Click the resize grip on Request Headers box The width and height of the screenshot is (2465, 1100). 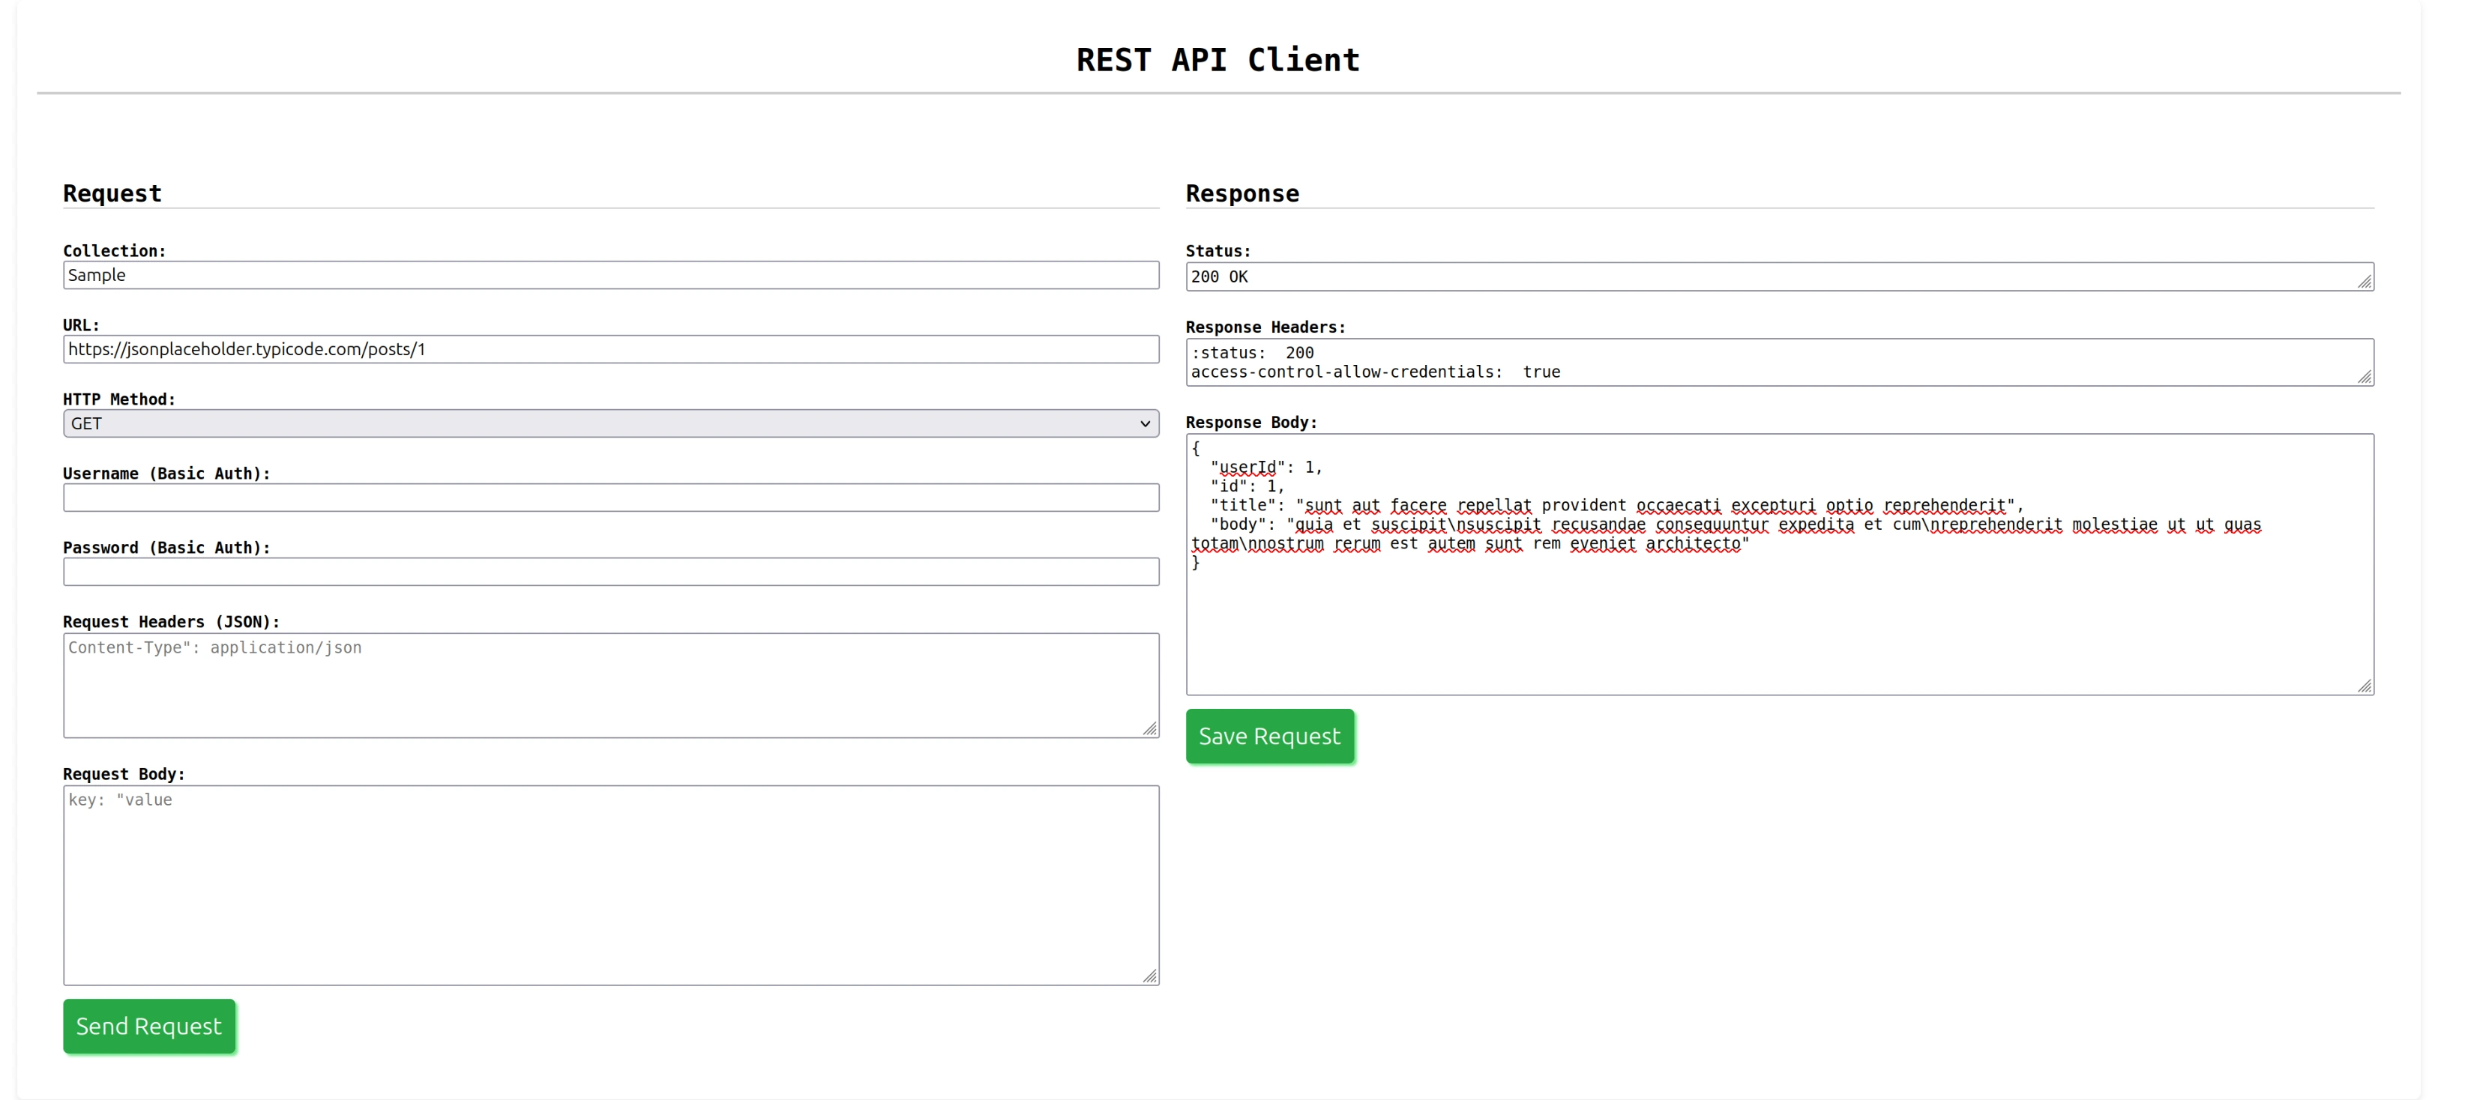1149,729
